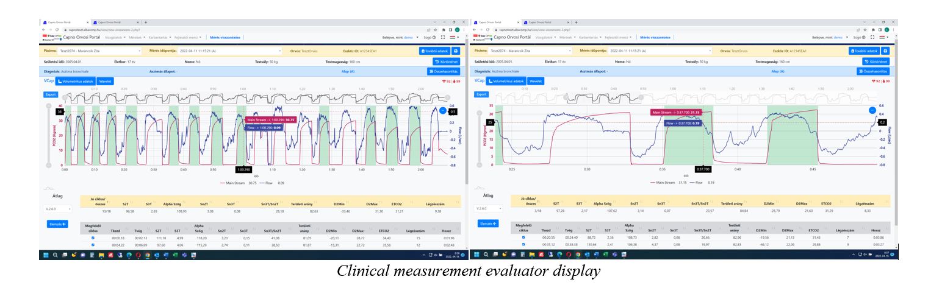Expand Mérés időpontja dropdown in right window

658,51
